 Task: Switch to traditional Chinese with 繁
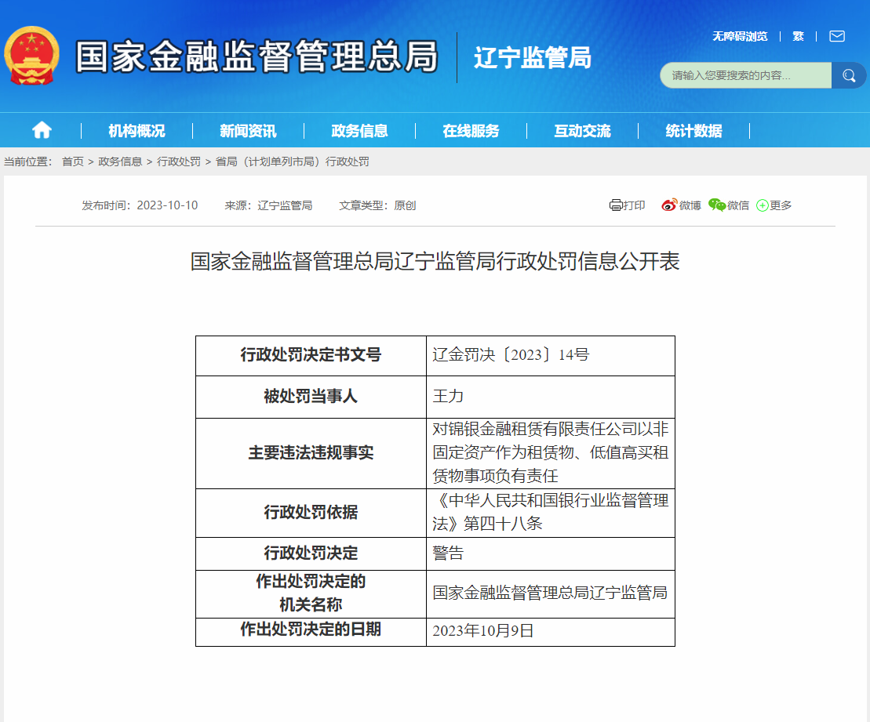click(798, 36)
